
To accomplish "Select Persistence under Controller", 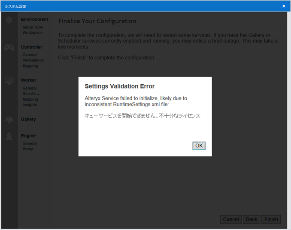I will tap(33, 60).
